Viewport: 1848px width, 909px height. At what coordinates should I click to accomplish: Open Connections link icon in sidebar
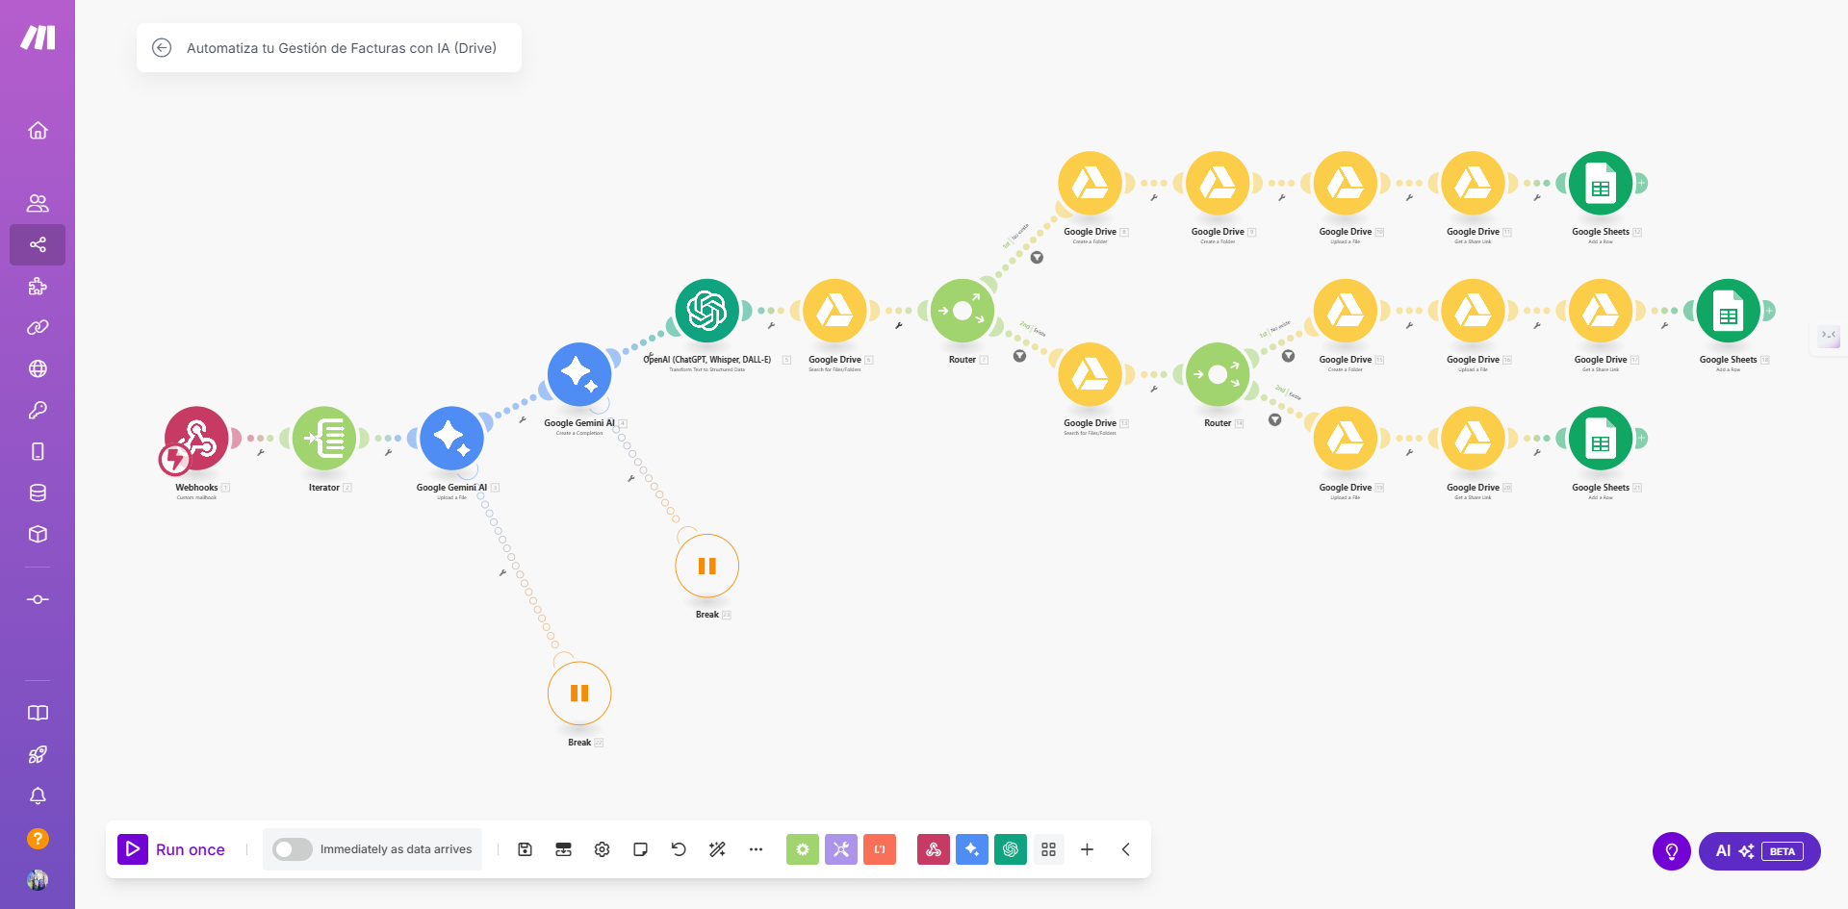[x=38, y=327]
